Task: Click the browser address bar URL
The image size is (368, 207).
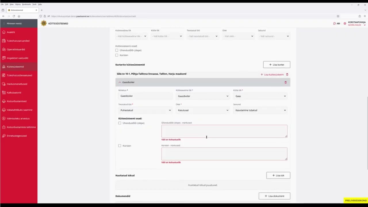Action: [x=93, y=16]
